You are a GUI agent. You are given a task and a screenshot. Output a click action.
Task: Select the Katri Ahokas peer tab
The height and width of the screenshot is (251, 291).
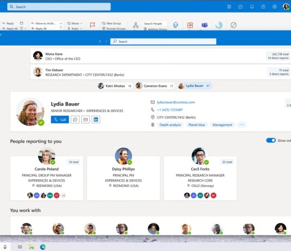(114, 86)
